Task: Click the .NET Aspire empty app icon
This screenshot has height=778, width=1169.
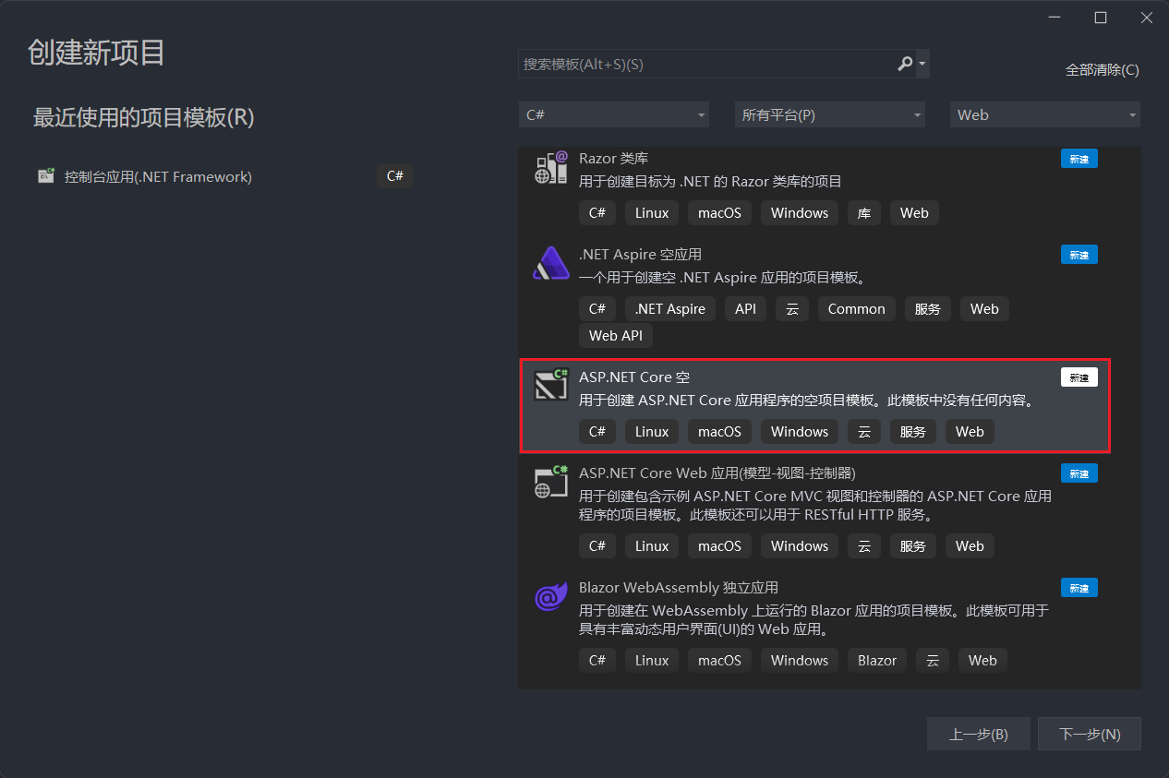Action: pos(551,263)
